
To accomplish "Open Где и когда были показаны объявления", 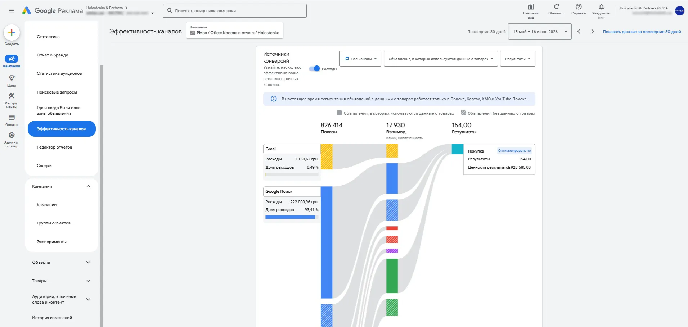I will tap(59, 110).
